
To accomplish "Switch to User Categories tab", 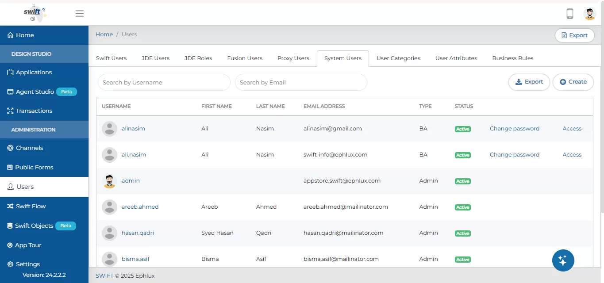I will [x=398, y=58].
